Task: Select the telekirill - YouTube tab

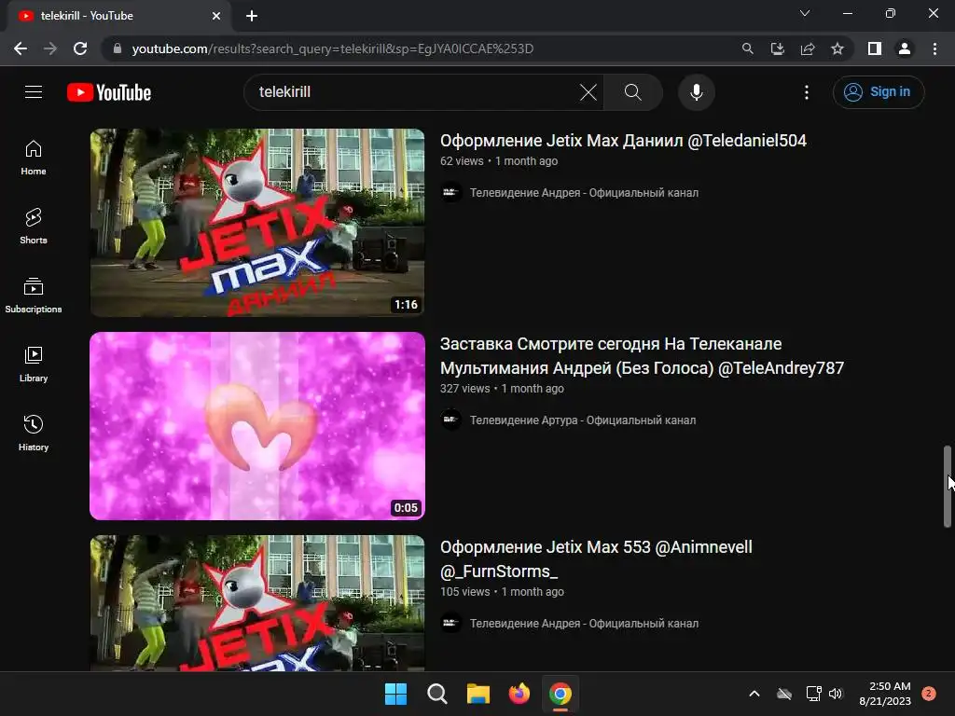Action: (x=118, y=16)
